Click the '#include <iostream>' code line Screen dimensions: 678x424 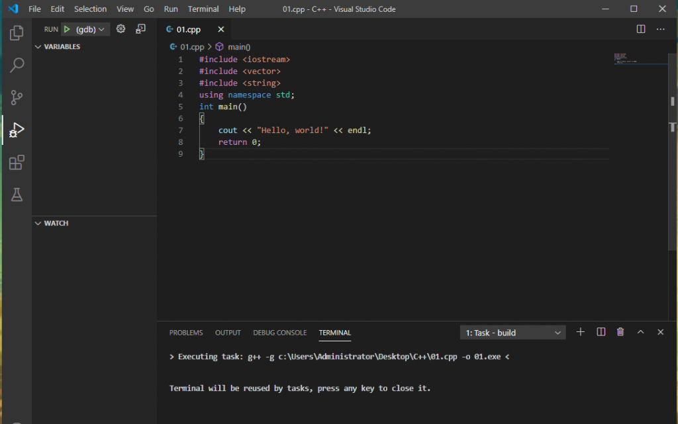tap(244, 60)
